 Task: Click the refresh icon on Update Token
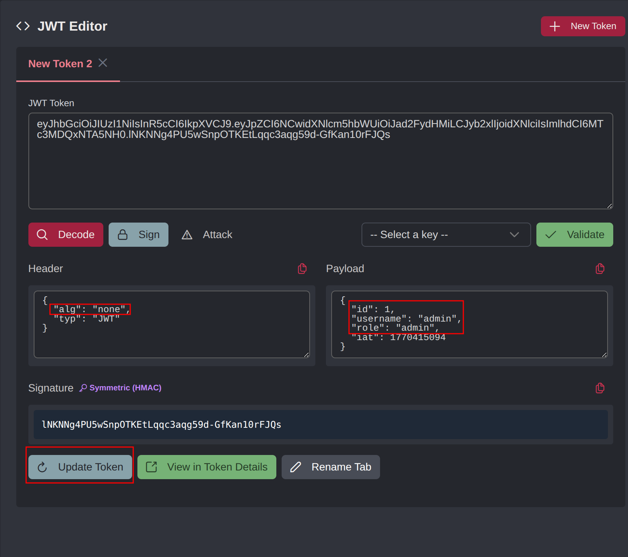[x=42, y=467]
